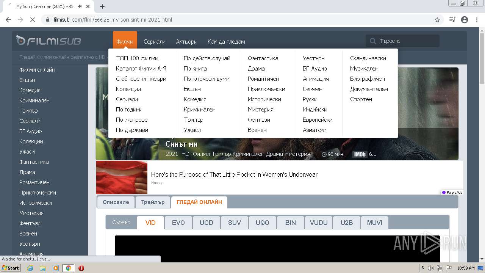The height and width of the screenshot is (273, 485).
Task: Select По държави in dropdown
Action: (x=132, y=130)
